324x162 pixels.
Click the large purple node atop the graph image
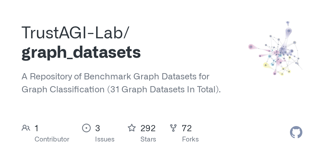tap(289, 31)
